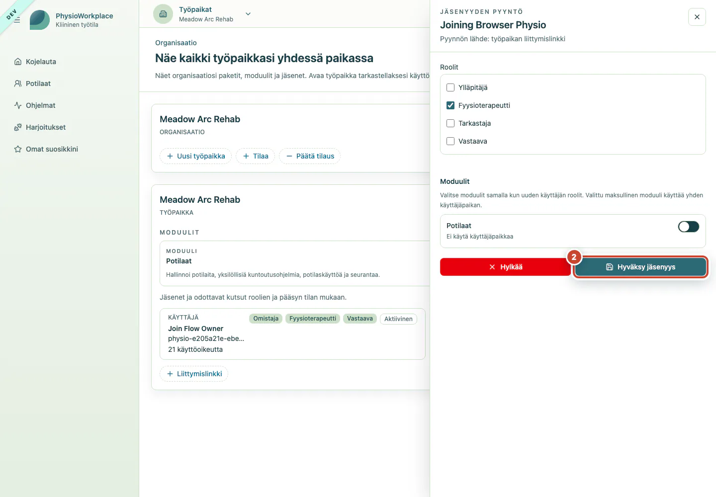The height and width of the screenshot is (497, 716).
Task: Check the Vastaava role checkbox
Action: click(x=450, y=141)
